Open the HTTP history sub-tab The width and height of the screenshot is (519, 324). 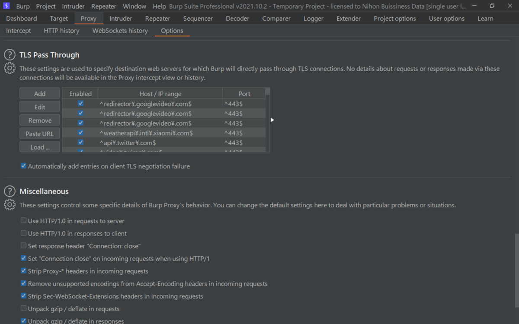tap(61, 31)
